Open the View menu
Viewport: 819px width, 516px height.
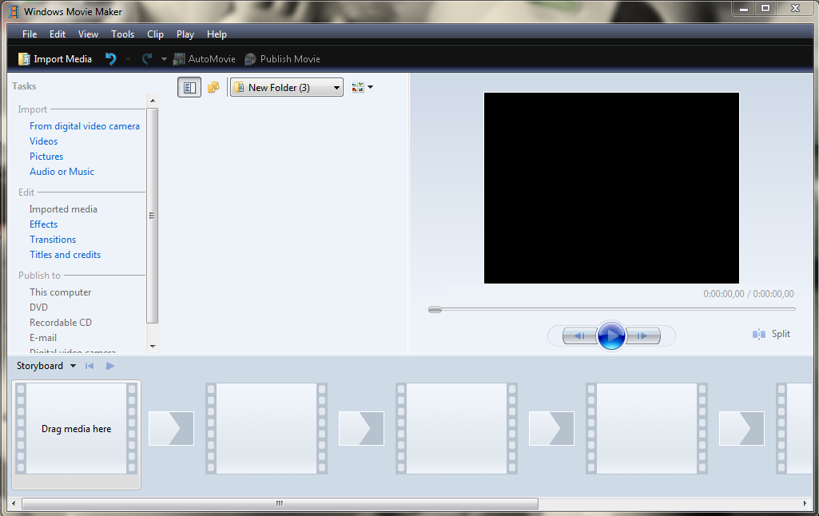click(88, 34)
